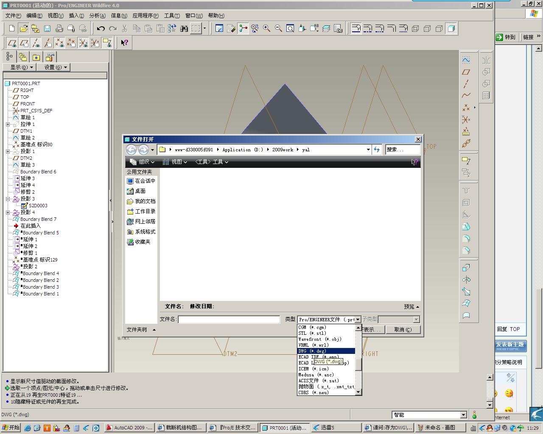Open the 显示 dropdown in model tree
Image resolution: width=543 pixels, height=434 pixels.
click(20, 67)
